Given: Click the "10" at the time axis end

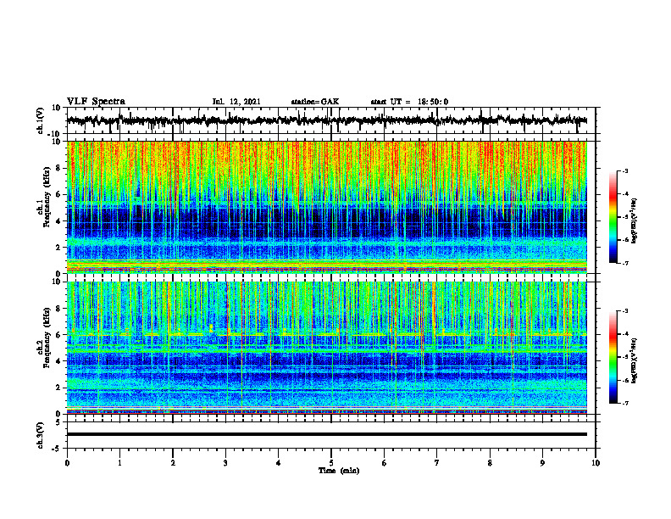Looking at the screenshot, I should point(596,463).
